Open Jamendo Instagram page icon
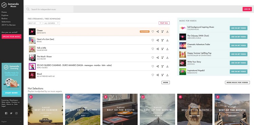The height and width of the screenshot is (125, 254). [16, 113]
